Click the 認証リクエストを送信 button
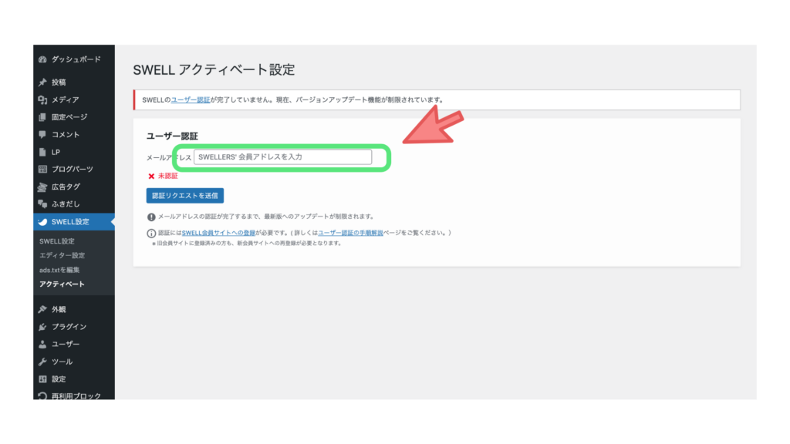The image size is (790, 444). pos(185,195)
